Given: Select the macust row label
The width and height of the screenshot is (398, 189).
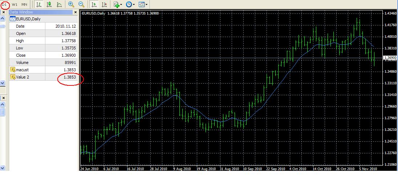Looking at the screenshot, I should [23, 70].
